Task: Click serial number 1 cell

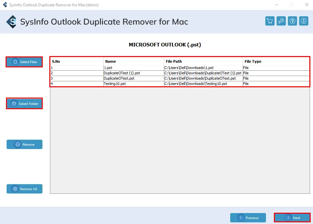Action: tap(77, 68)
